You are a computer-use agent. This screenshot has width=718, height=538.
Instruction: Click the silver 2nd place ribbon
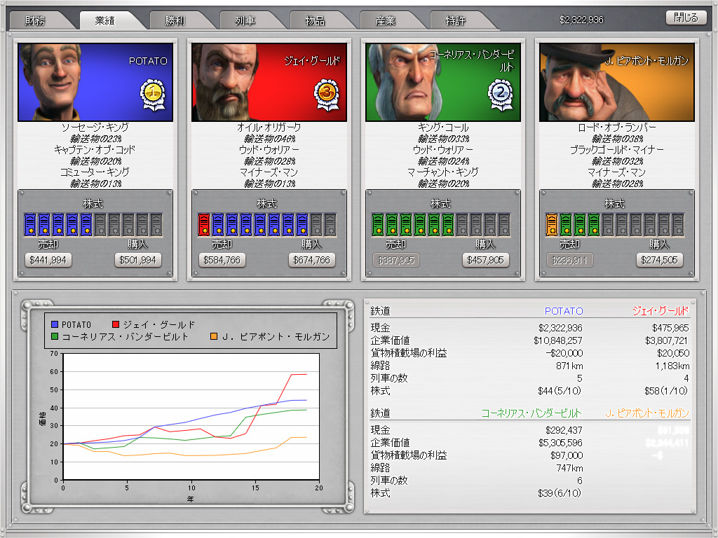point(501,95)
